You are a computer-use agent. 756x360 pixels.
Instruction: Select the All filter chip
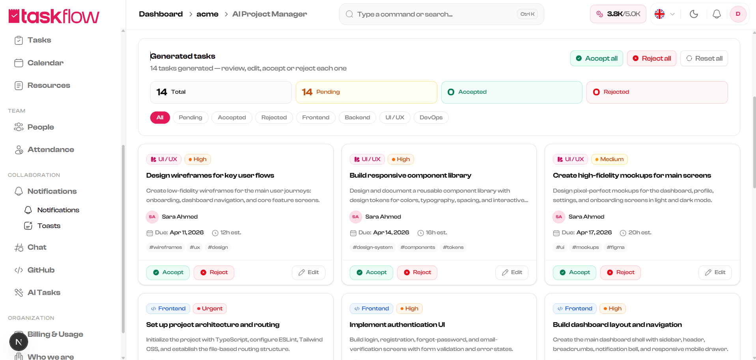pos(160,117)
